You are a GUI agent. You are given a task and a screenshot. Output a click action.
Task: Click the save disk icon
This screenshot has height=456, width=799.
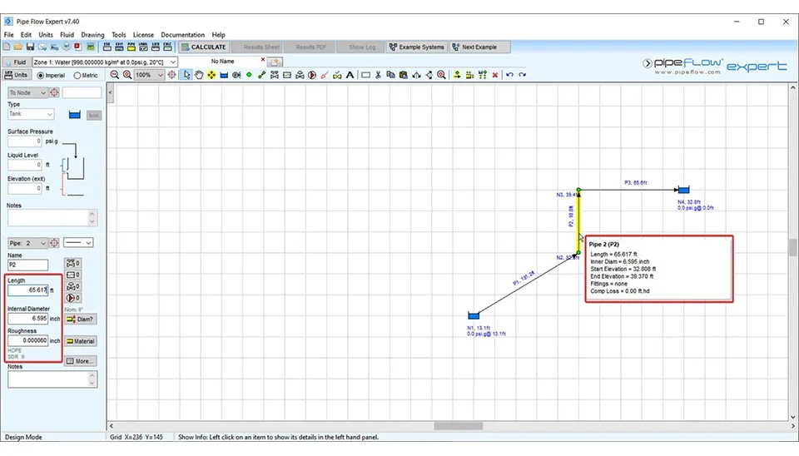pyautogui.click(x=31, y=47)
